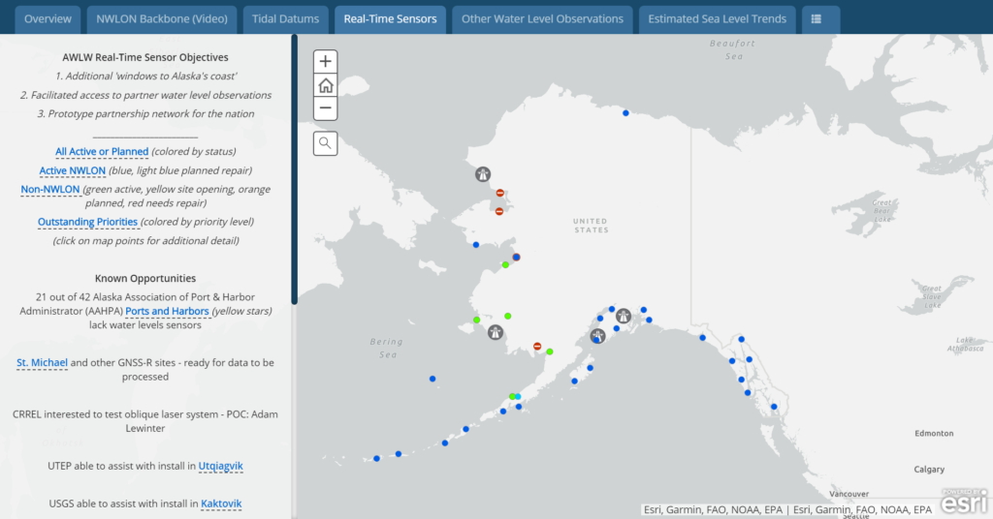Switch to the Estimated Sea Level Trends tab
The width and height of the screenshot is (993, 519).
tap(717, 19)
